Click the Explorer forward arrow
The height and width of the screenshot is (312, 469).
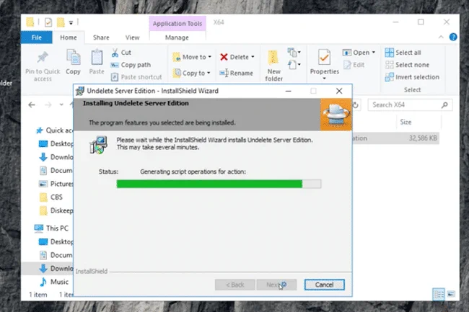pyautogui.click(x=48, y=104)
